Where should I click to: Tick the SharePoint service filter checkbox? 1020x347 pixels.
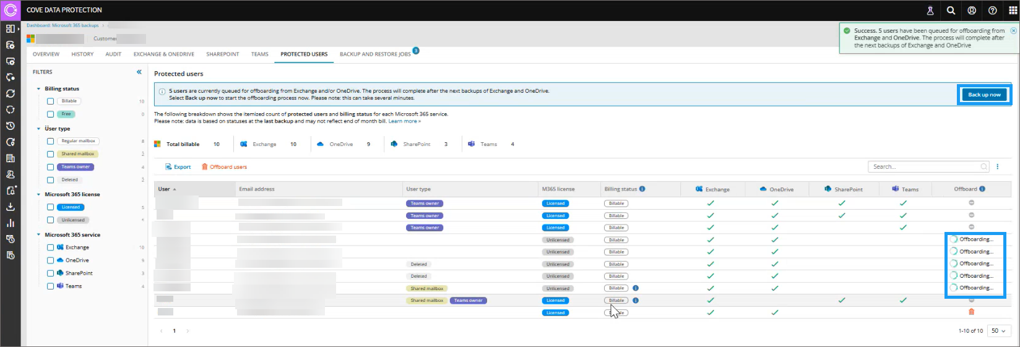pos(51,273)
